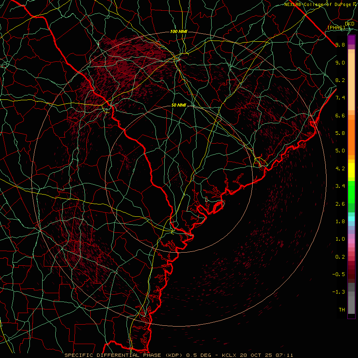Click the KCLX station identifier
The height and width of the screenshot is (358, 358).
[x=229, y=355]
